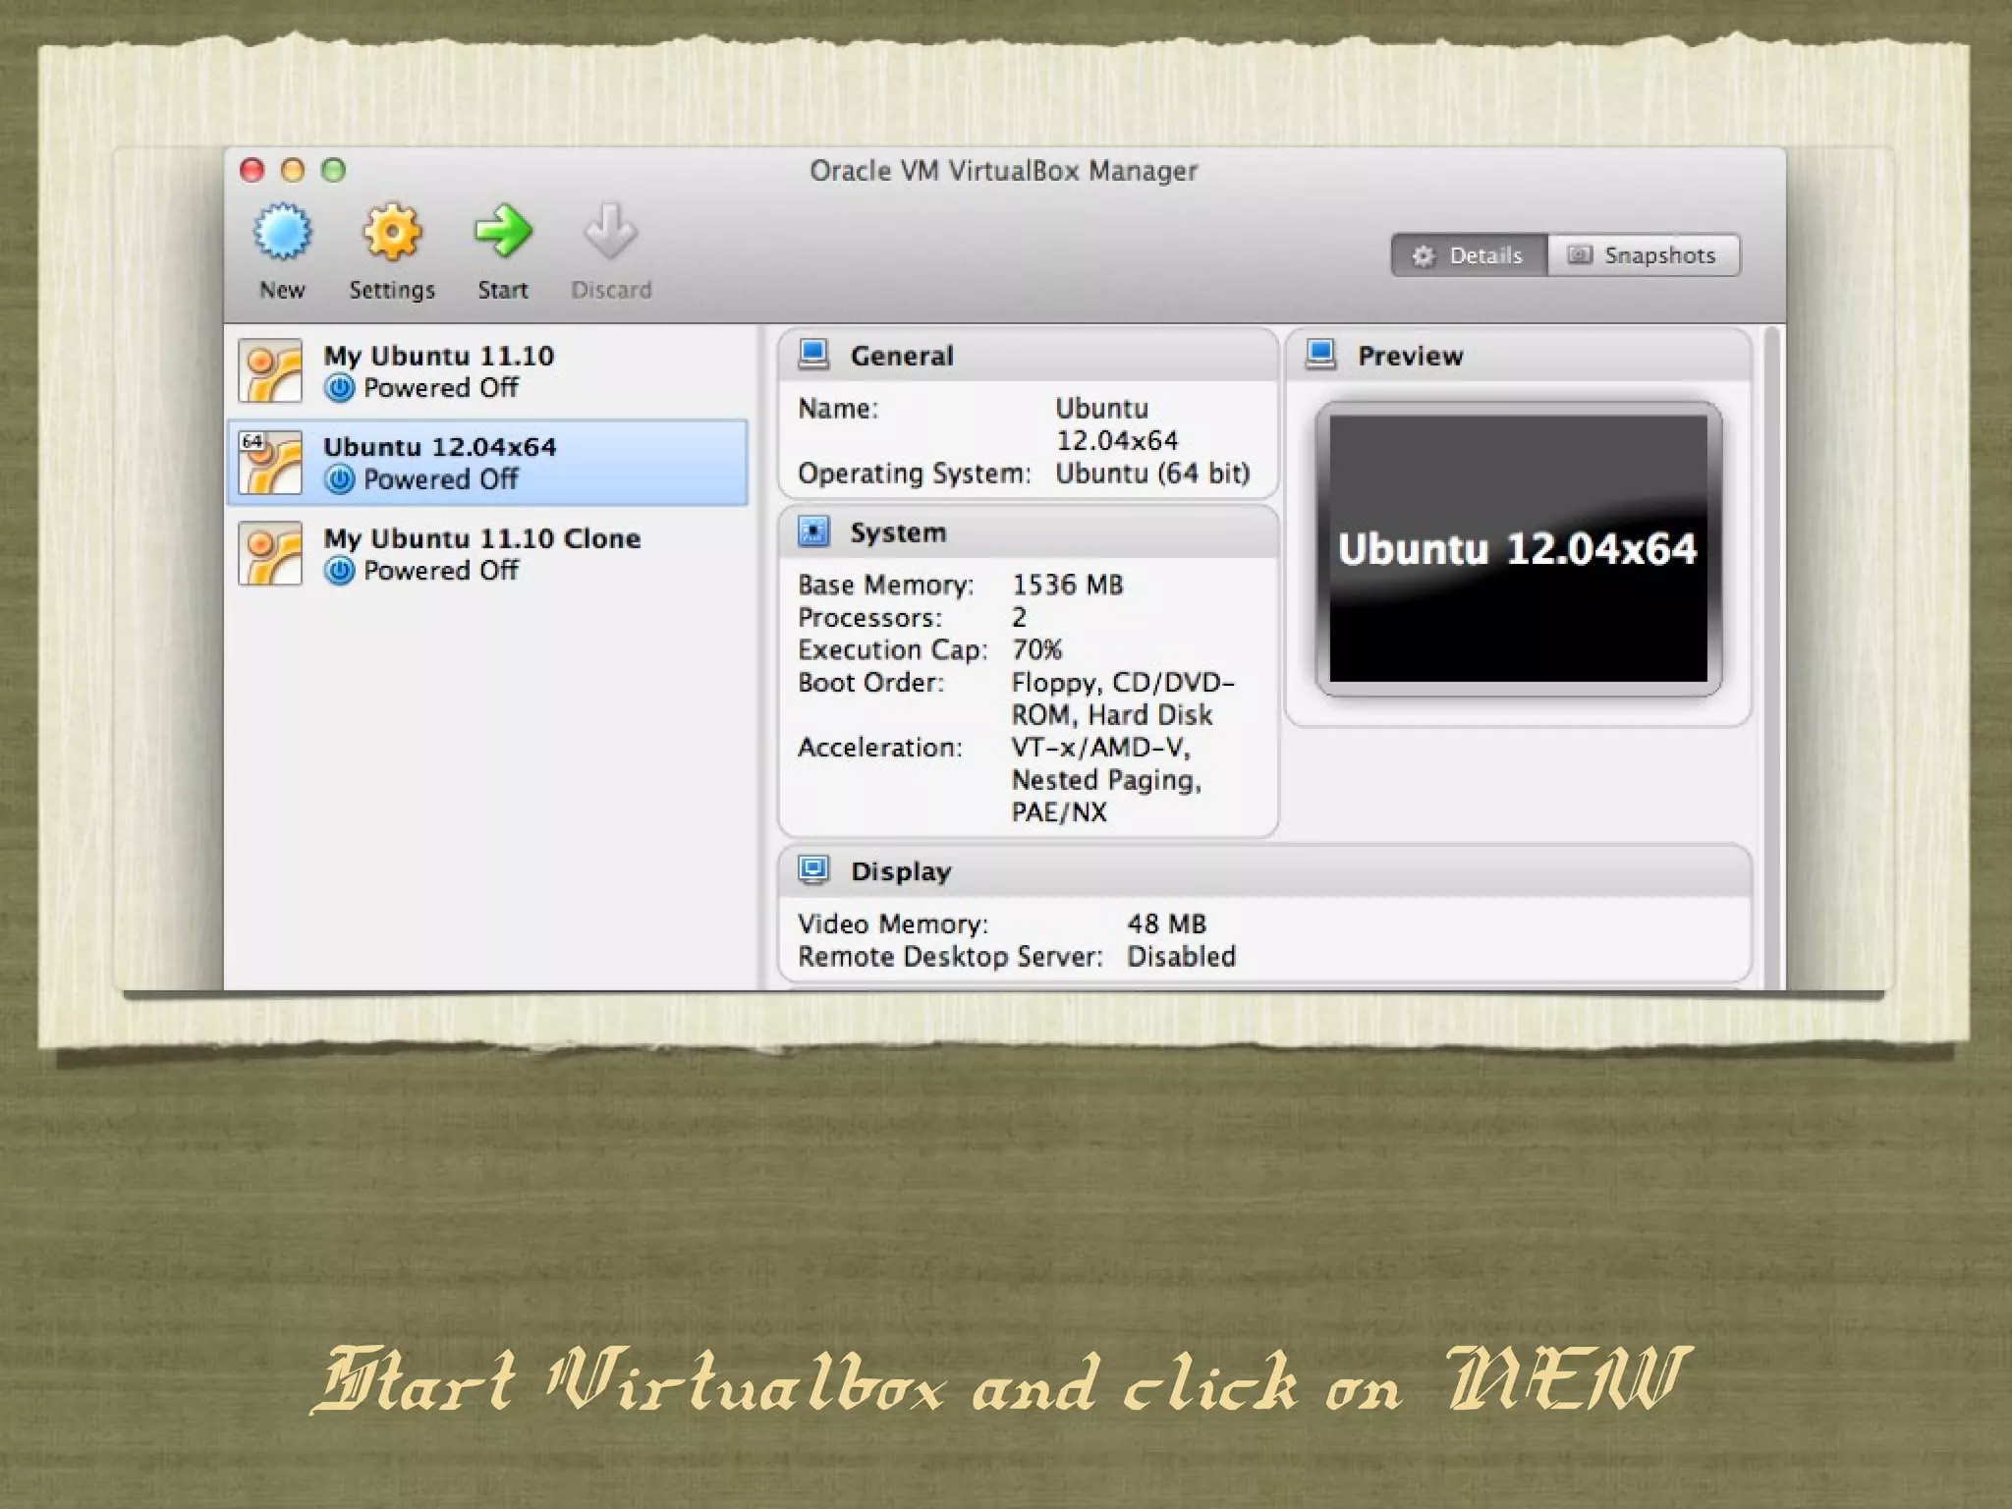Screen dimensions: 2012x1509
Task: Click the Preview section icon
Action: 1320,355
